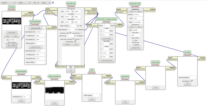Open the modules dropdown

[x=24, y=3]
